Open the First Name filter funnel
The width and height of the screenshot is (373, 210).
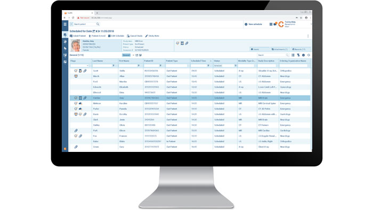[139, 66]
